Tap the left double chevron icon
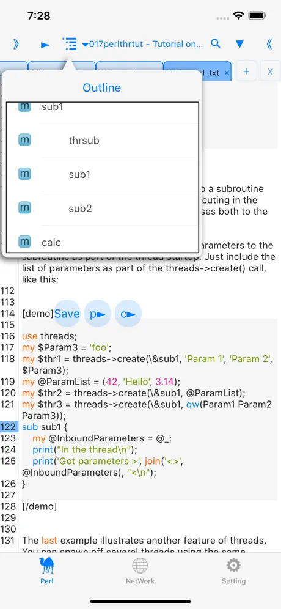 269,44
